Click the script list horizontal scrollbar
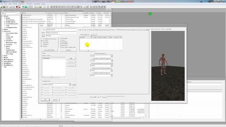 point(53,77)
